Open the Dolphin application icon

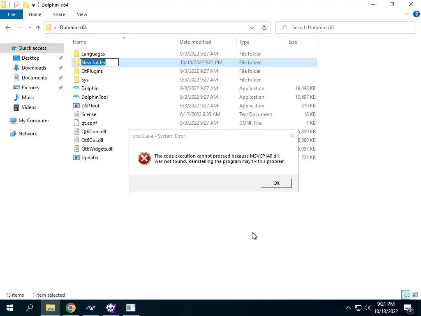[76, 88]
